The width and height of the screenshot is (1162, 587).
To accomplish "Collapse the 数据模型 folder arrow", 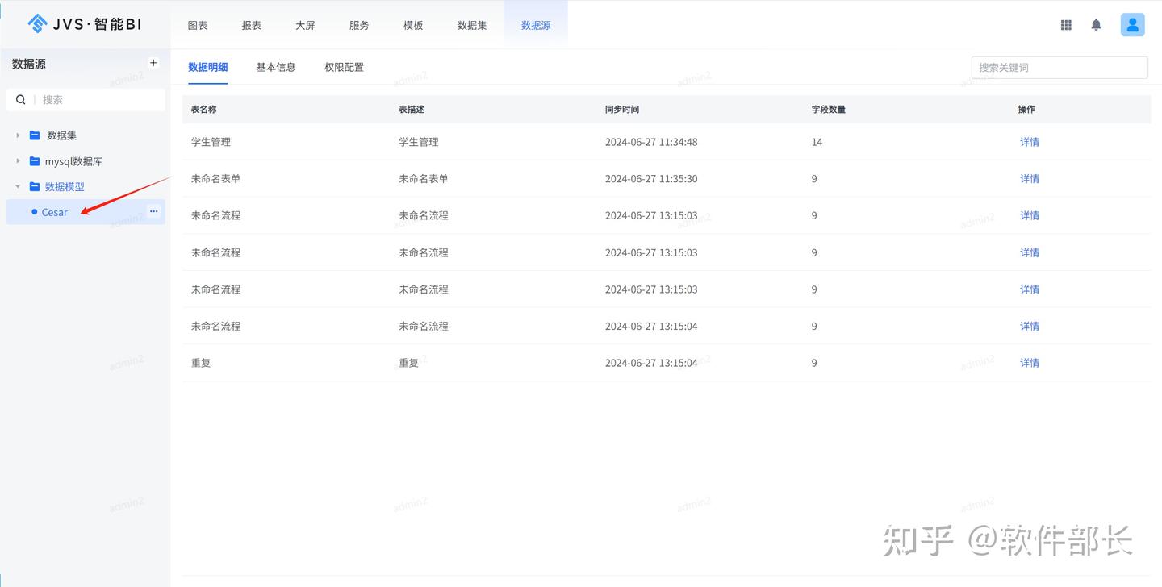I will tap(18, 186).
